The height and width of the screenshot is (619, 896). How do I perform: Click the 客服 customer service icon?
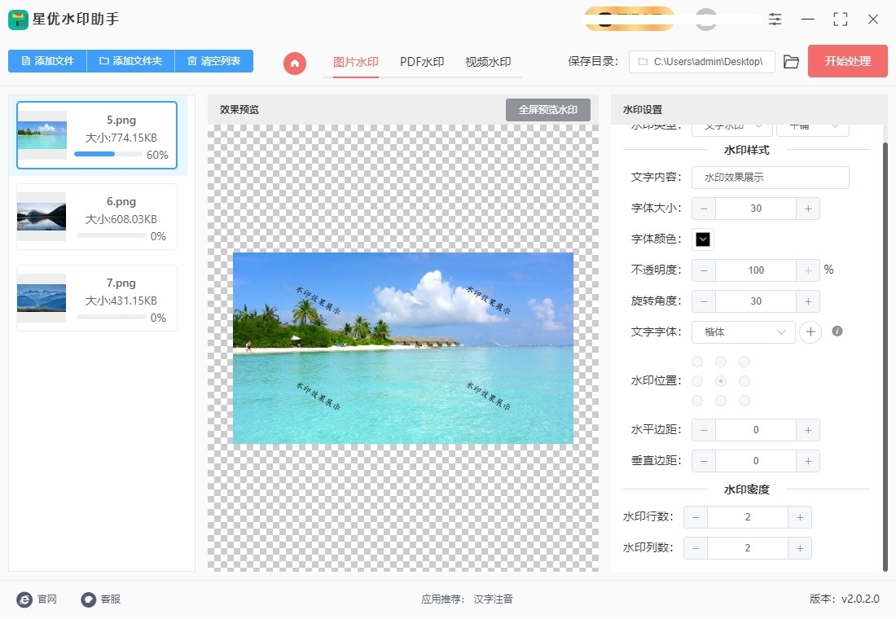point(87,599)
